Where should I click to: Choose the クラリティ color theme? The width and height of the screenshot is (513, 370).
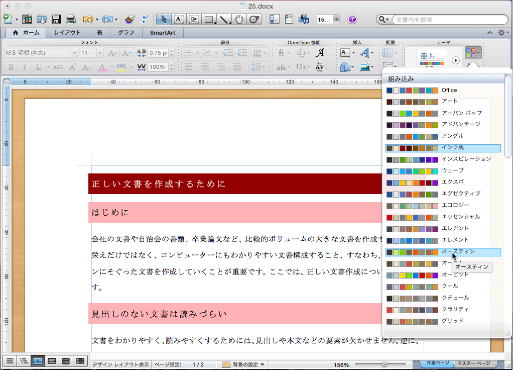(443, 309)
